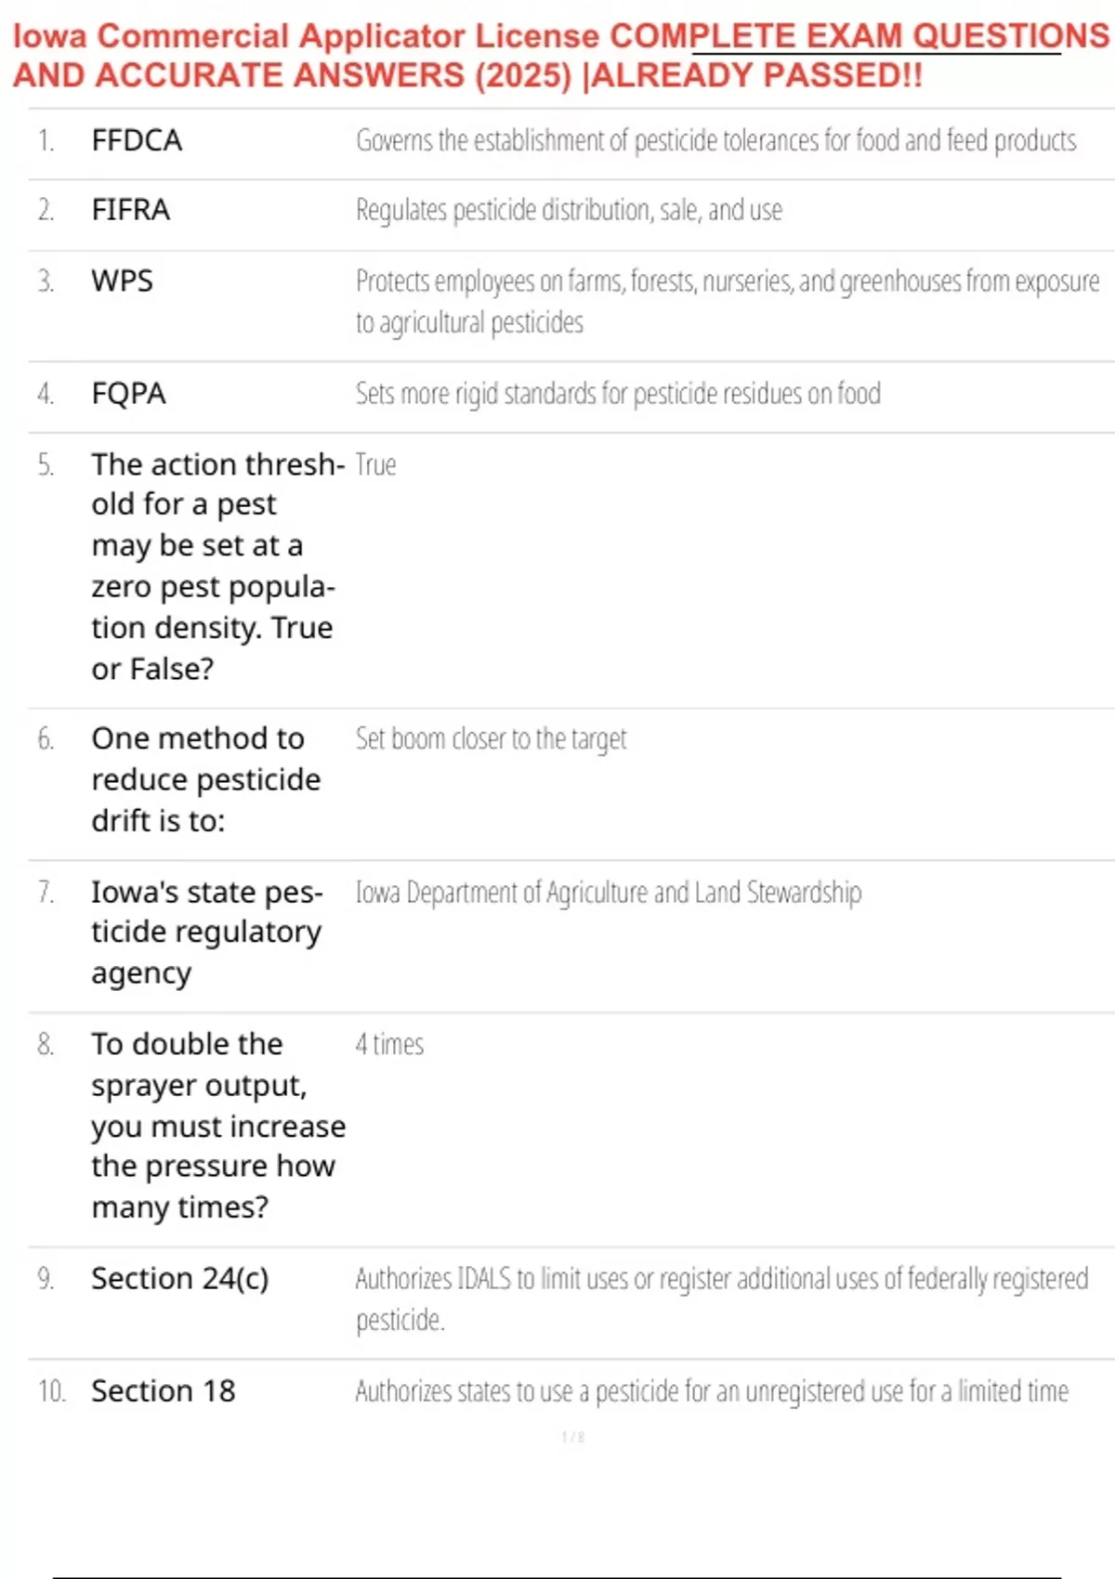
Task: Click the WPS definition about protecting employees
Action: [x=727, y=301]
